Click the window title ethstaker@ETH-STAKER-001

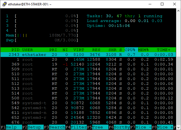tap(30, 4)
